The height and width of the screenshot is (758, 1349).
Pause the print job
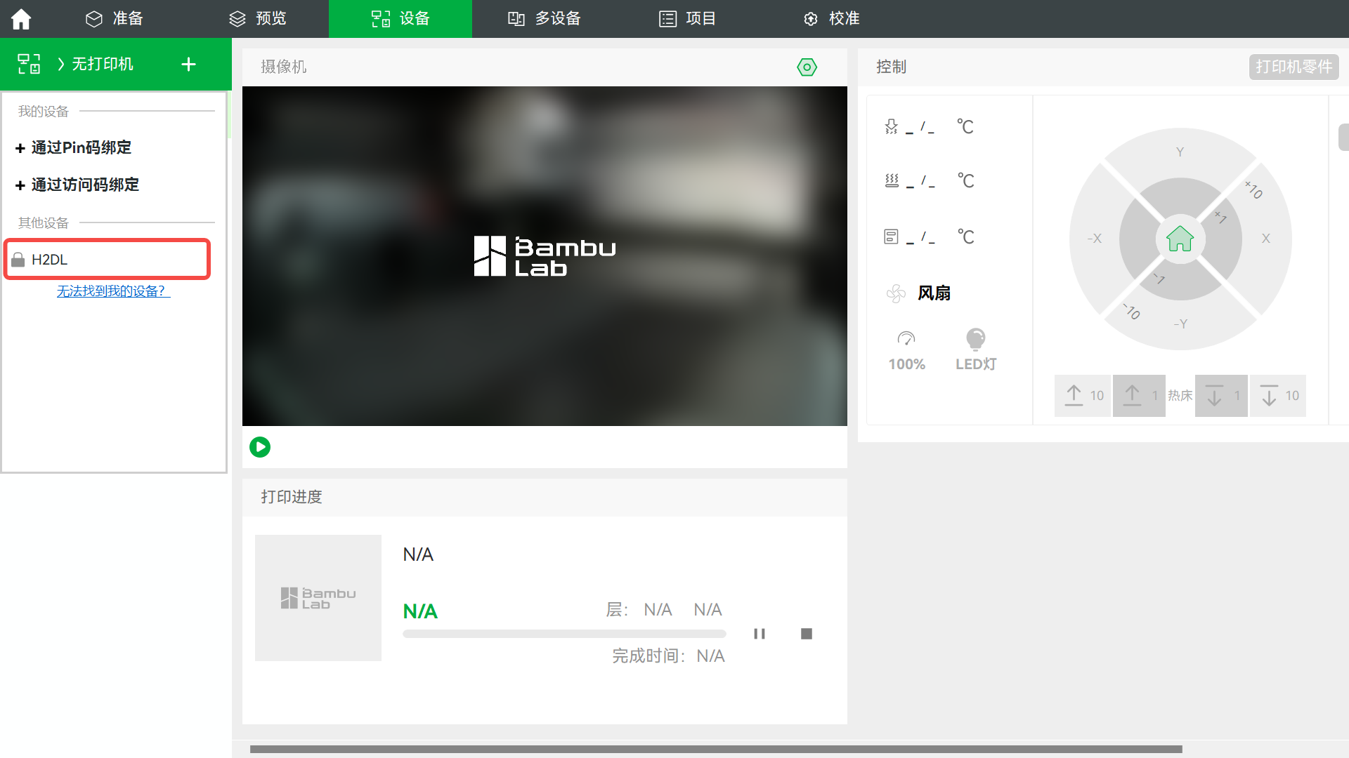click(760, 634)
